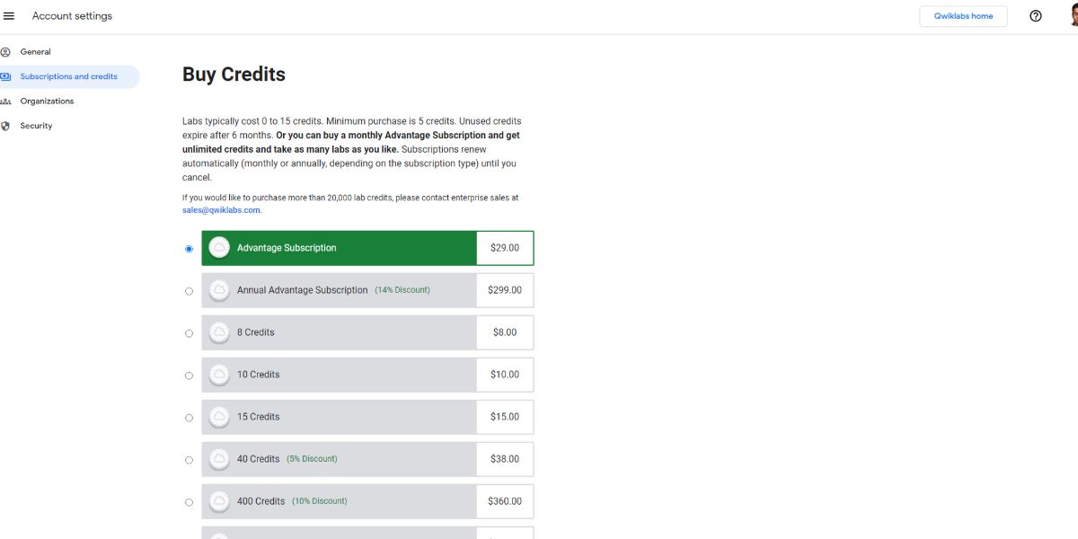
Task: Choose the 40 Credits radio option
Action: pos(189,460)
